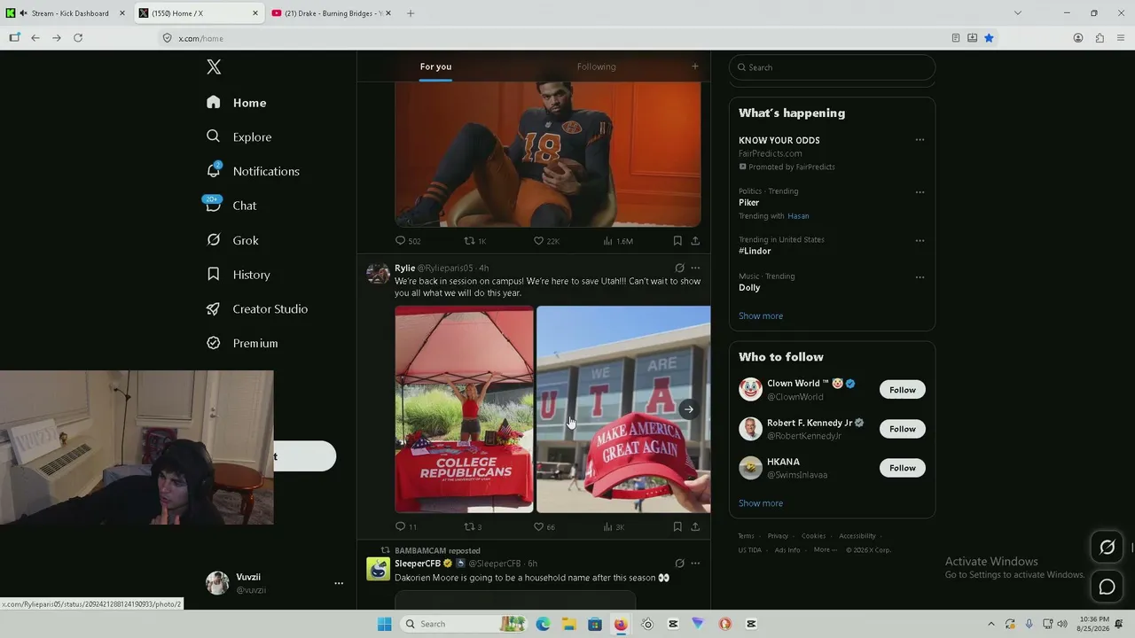Show hidden system tray icons chevron
The width and height of the screenshot is (1135, 638).
991,624
